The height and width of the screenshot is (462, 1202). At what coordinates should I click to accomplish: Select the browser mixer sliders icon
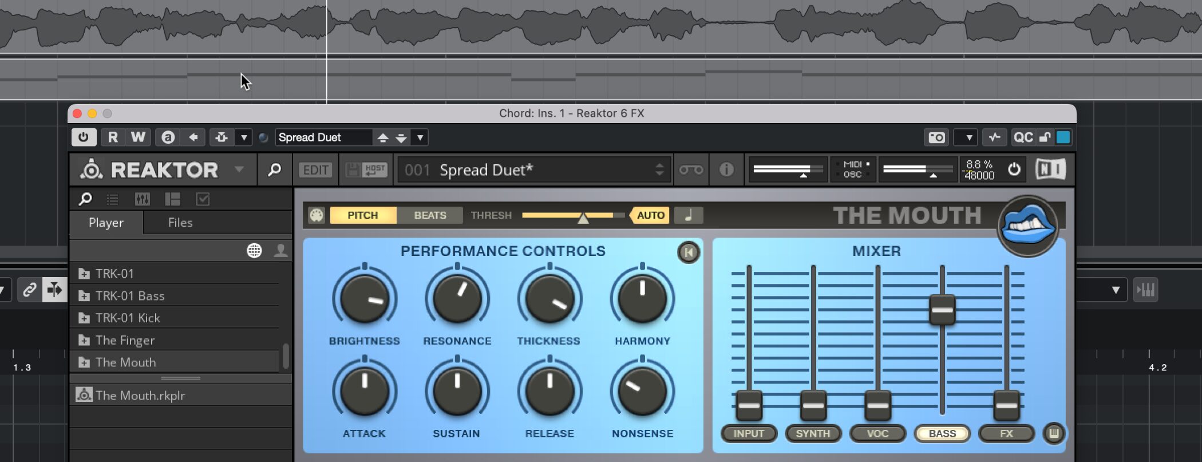(x=142, y=199)
